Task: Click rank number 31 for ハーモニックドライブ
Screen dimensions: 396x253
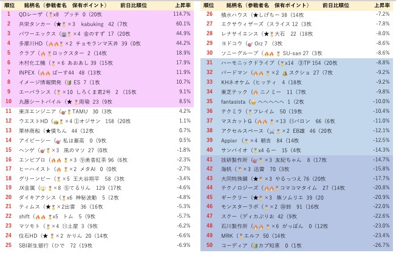Action: [x=210, y=62]
